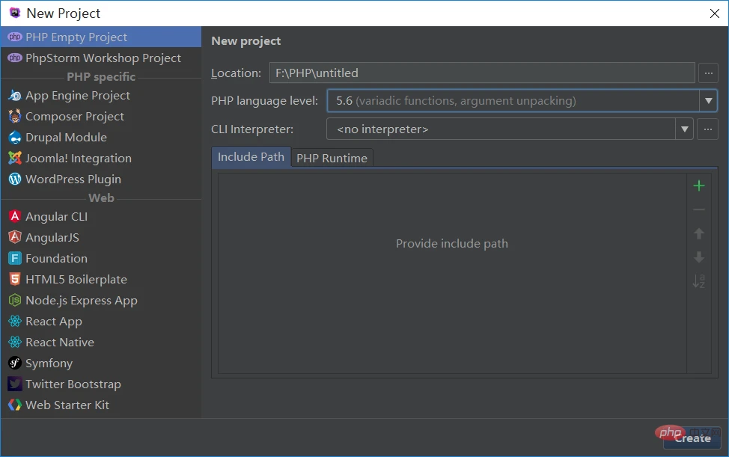Select the Include Path tab

tap(251, 157)
